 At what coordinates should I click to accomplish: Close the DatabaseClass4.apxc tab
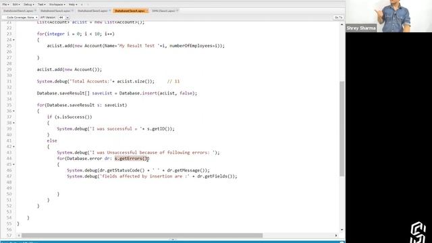(147, 11)
